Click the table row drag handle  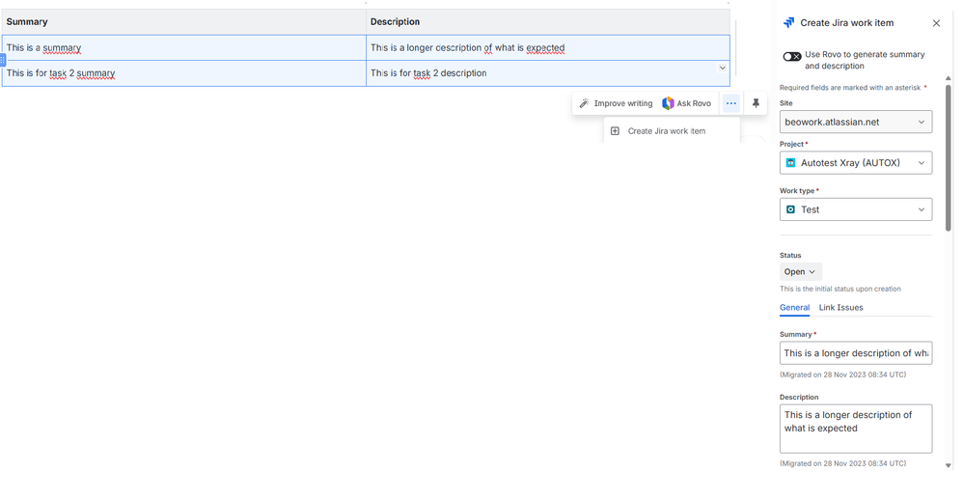pos(3,60)
